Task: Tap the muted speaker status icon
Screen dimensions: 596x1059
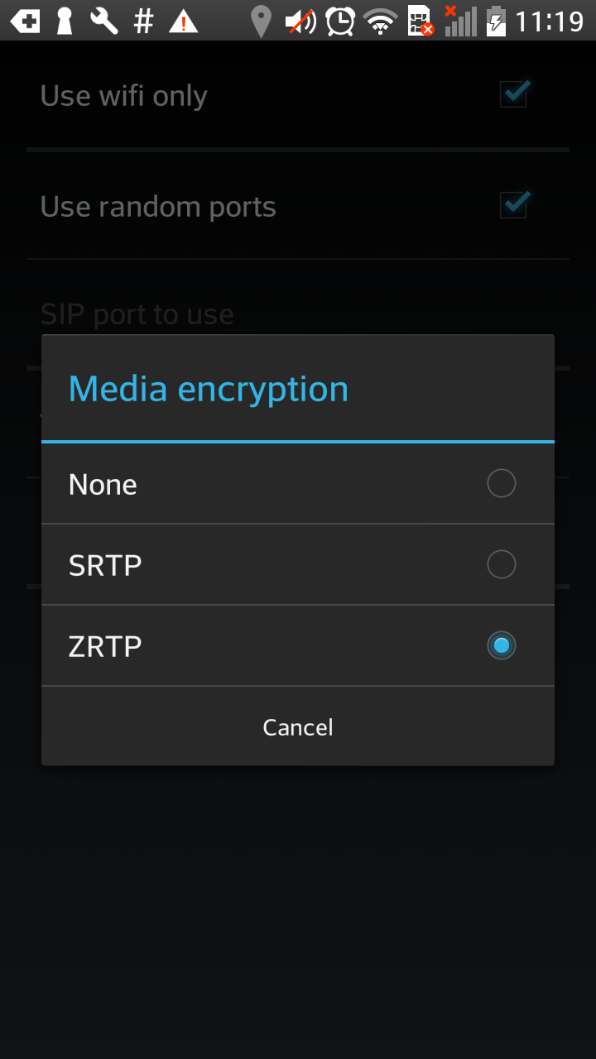Action: [300, 22]
